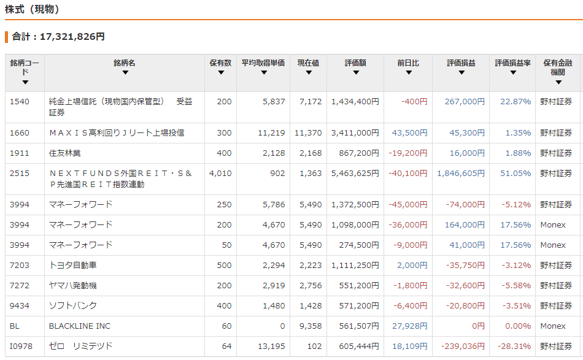Click stock code 1660
The width and height of the screenshot is (583, 360).
point(20,132)
